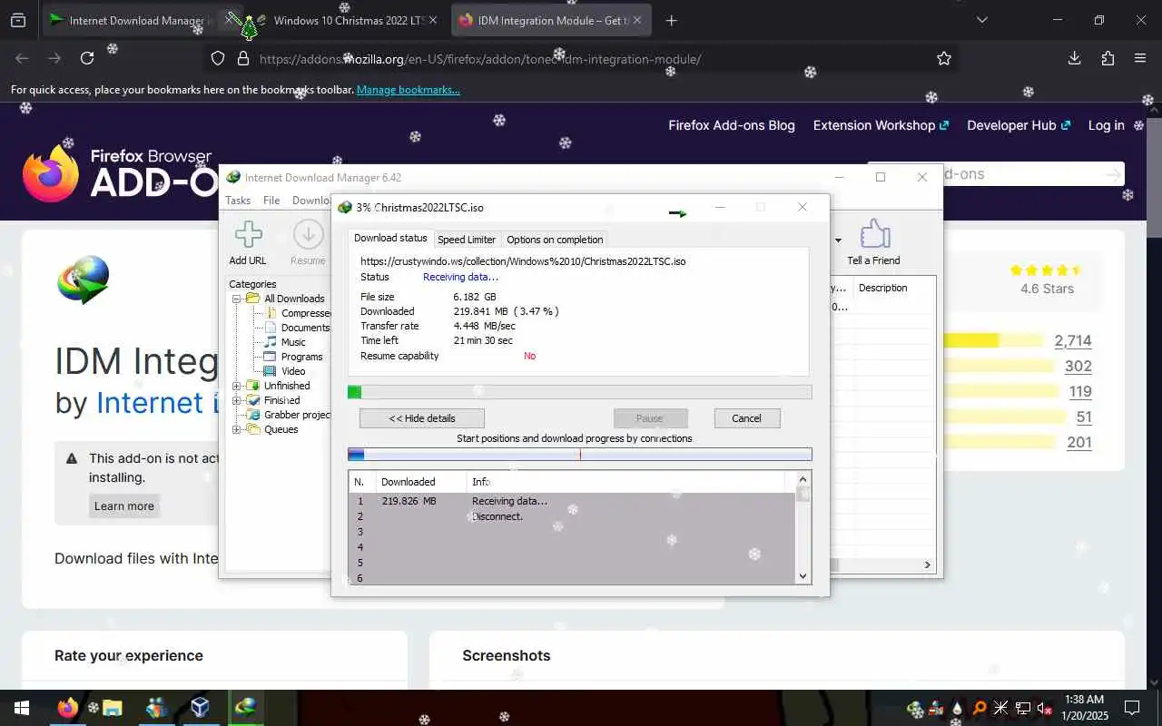Click the muted volume tray icon
This screenshot has height=726, width=1162.
(1045, 708)
